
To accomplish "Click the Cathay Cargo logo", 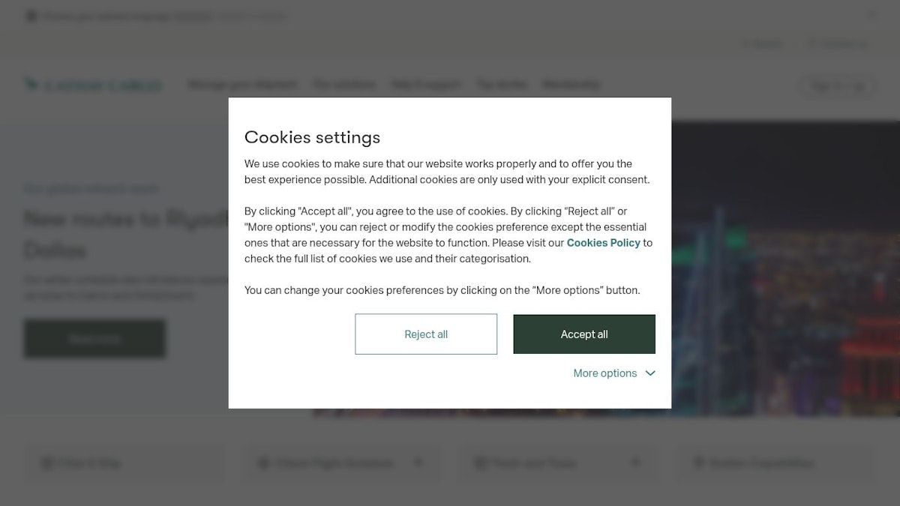I will [92, 85].
